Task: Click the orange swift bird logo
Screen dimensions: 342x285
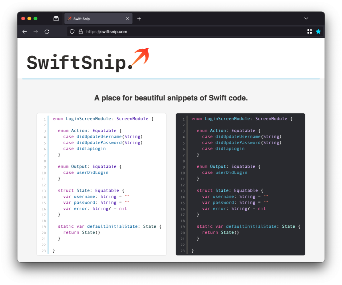Action: [140, 57]
